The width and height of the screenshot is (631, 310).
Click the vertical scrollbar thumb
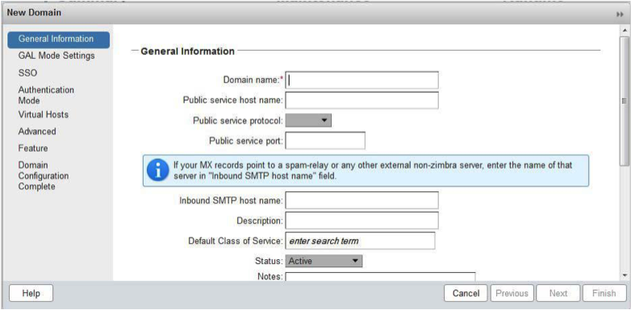coord(625,101)
